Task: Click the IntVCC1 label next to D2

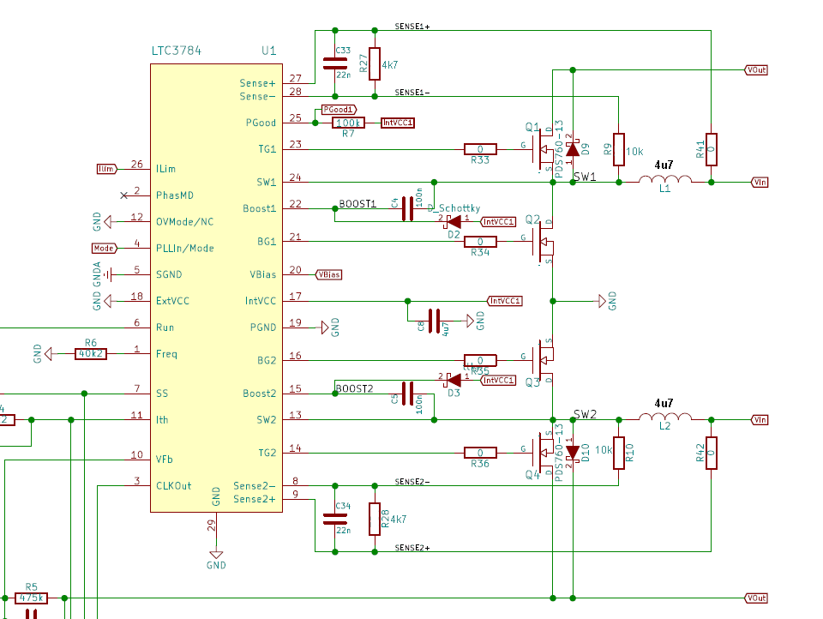Action: pos(498,222)
